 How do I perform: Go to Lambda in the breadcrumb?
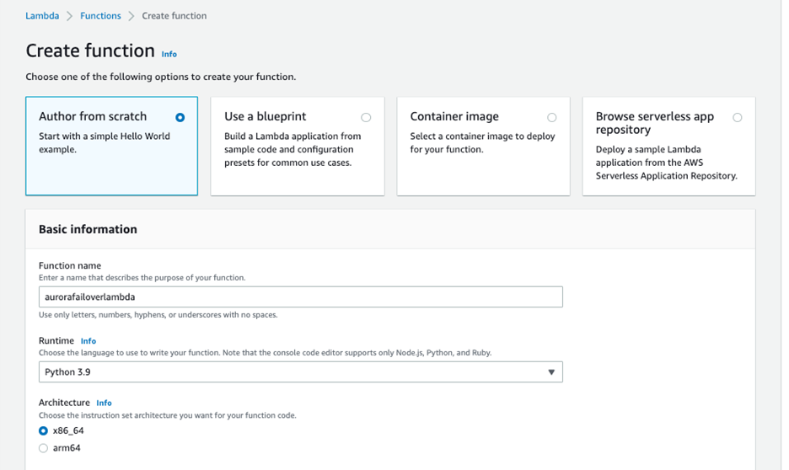[42, 16]
